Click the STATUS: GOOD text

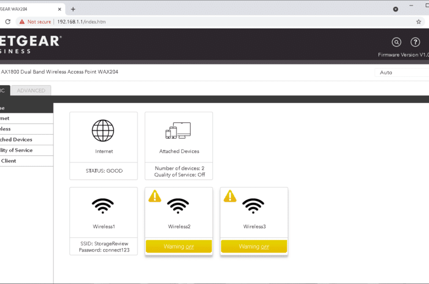(105, 171)
